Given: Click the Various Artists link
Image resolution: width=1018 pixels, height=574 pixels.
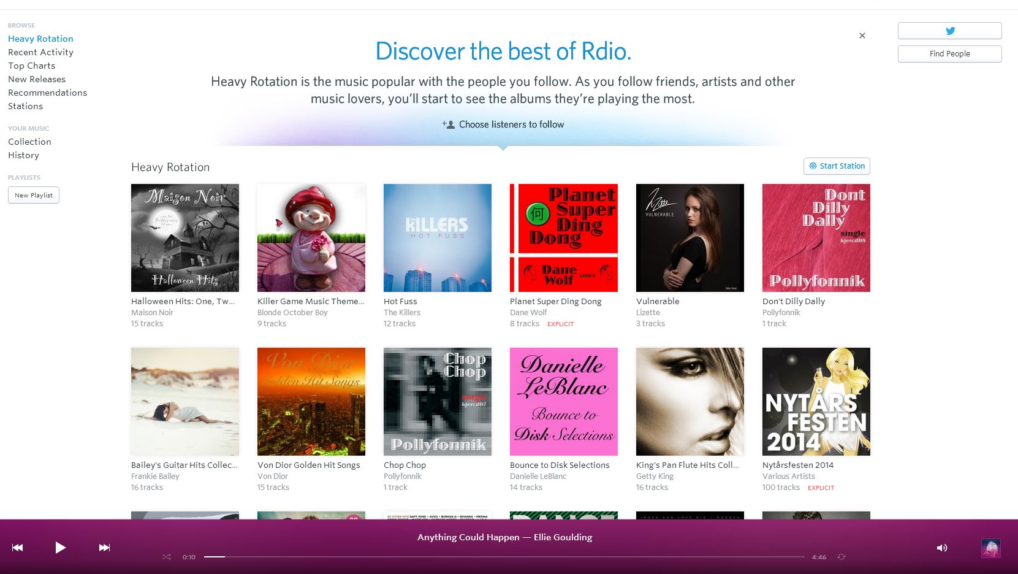Looking at the screenshot, I should [789, 476].
